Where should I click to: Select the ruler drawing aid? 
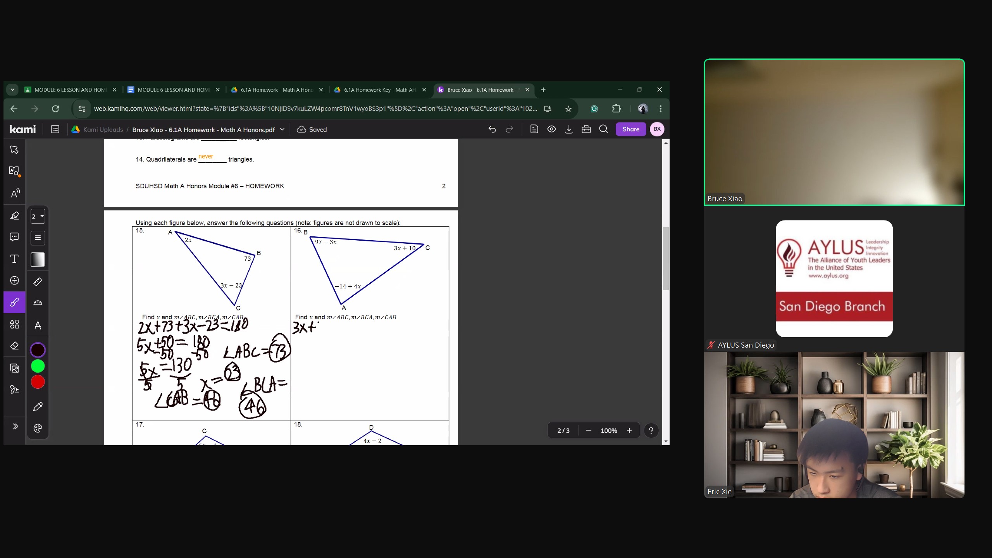38,282
